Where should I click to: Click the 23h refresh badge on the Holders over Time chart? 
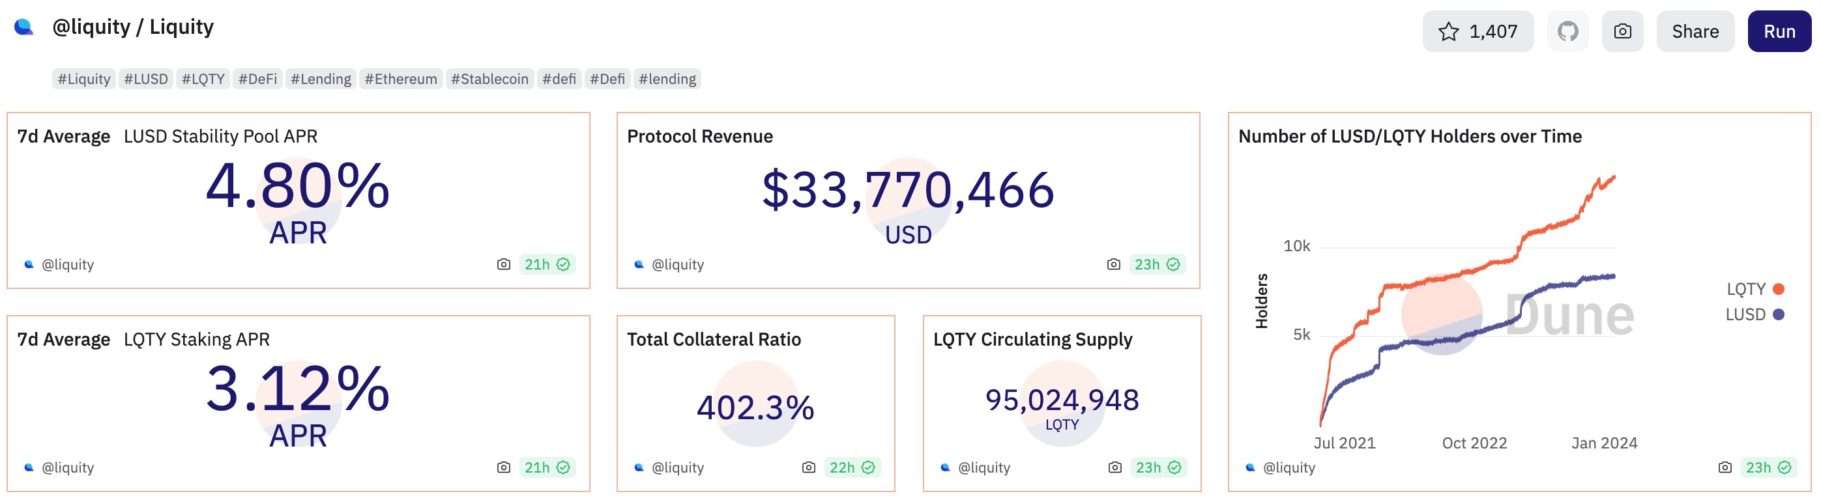pyautogui.click(x=1769, y=468)
